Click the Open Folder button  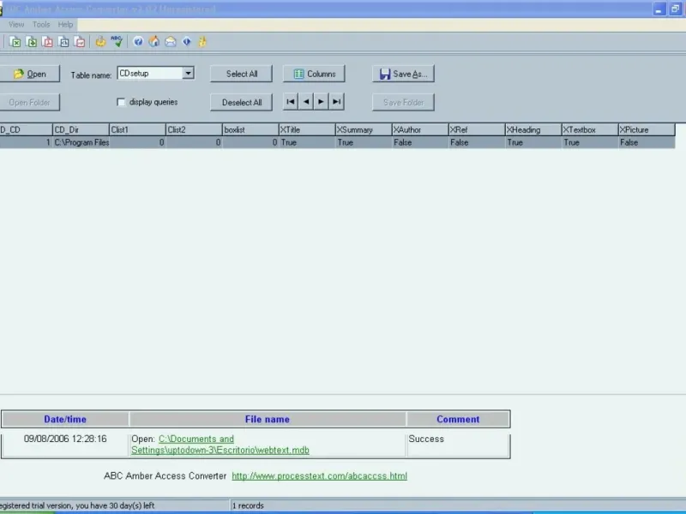click(29, 102)
